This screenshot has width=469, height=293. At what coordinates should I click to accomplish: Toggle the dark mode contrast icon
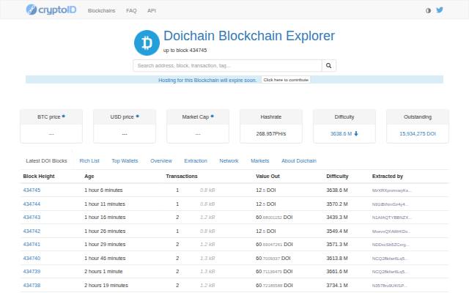428,10
